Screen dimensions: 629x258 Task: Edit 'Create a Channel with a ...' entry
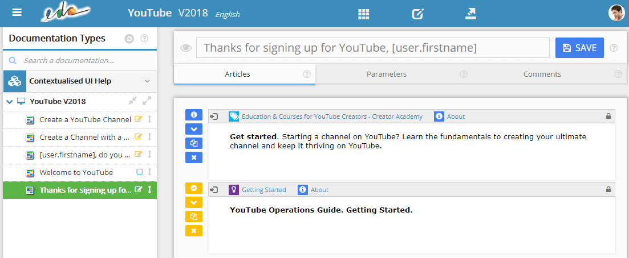coord(139,136)
